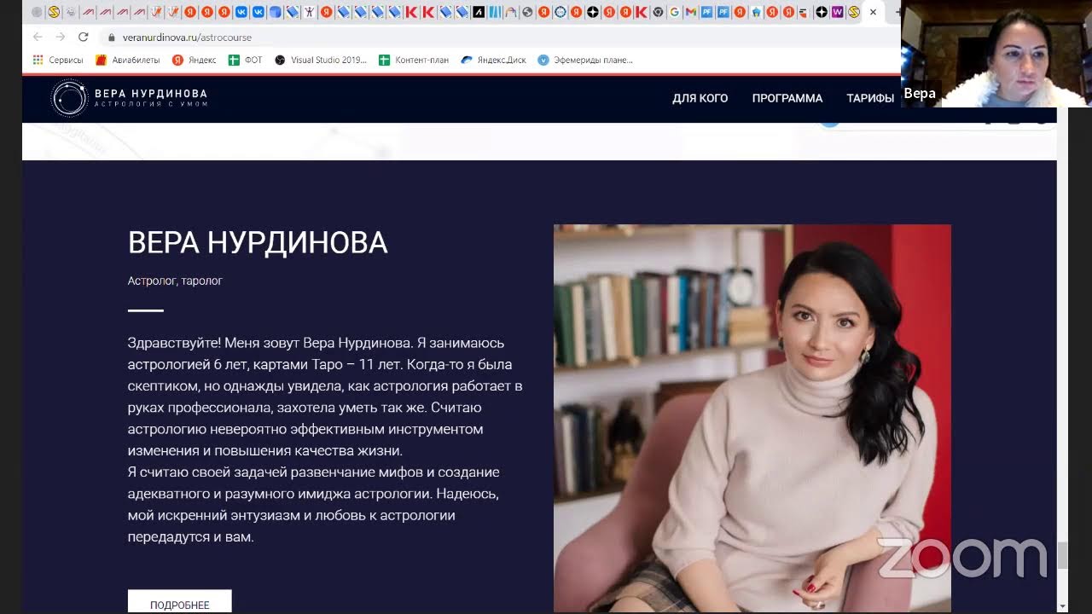1092x614 pixels.
Task: Open the Авиабилеты bookmark
Action: pyautogui.click(x=128, y=60)
